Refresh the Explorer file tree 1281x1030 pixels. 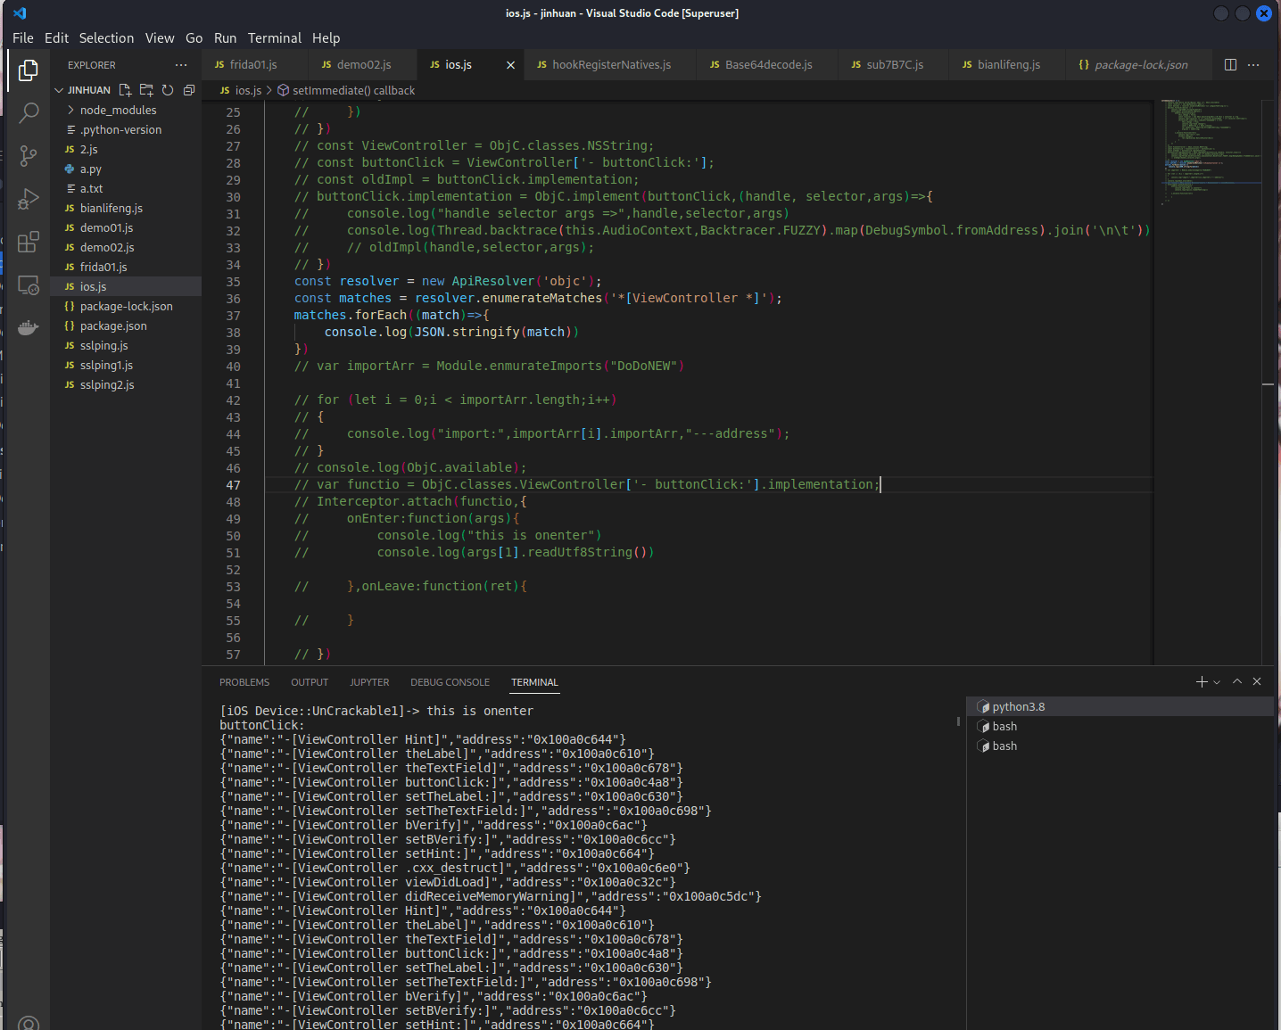[168, 90]
